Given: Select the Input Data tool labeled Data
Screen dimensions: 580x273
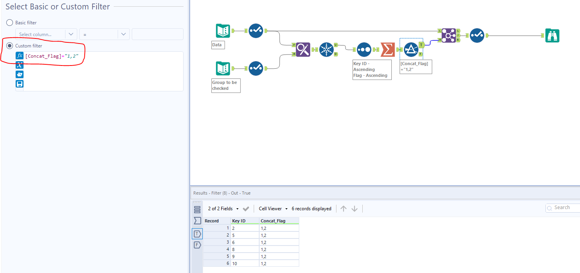Looking at the screenshot, I should point(223,31).
